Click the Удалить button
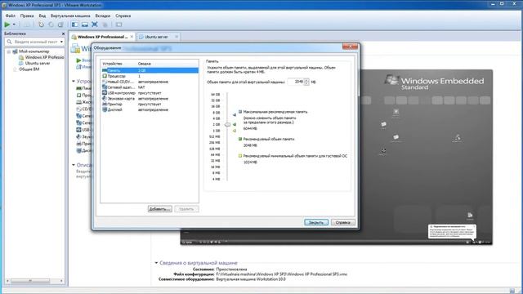 pyautogui.click(x=186, y=209)
